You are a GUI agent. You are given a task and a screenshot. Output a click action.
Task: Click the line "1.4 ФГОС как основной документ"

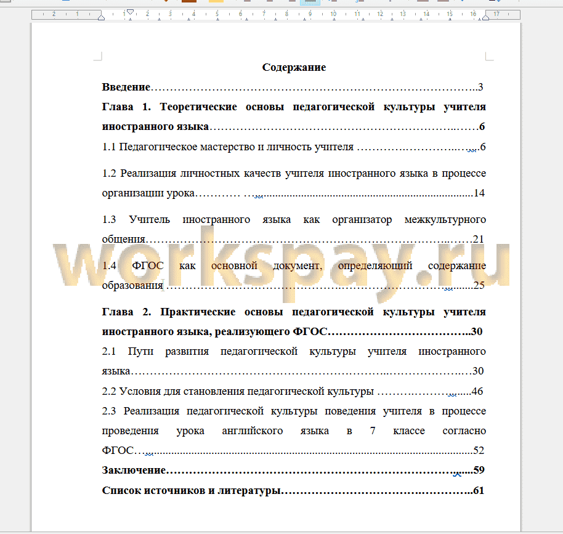coord(294,265)
